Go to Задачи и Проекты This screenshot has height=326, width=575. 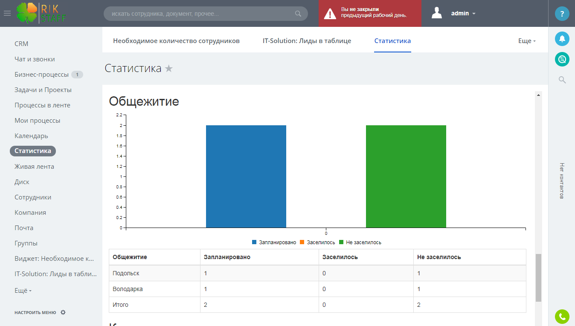(43, 90)
